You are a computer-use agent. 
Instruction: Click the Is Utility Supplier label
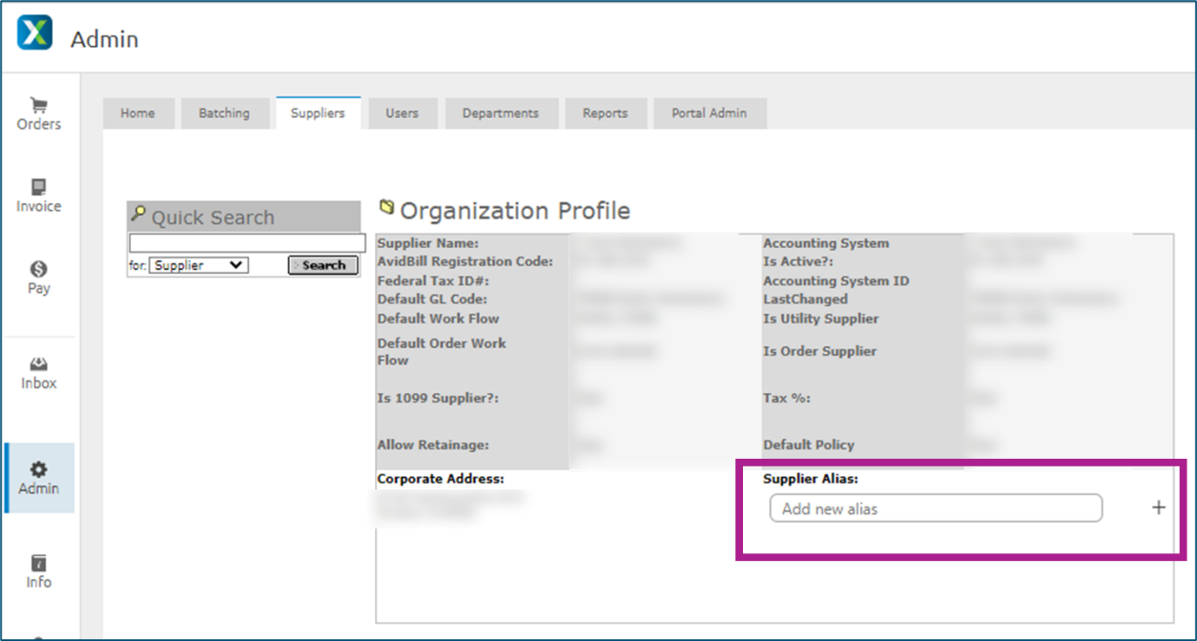[821, 319]
